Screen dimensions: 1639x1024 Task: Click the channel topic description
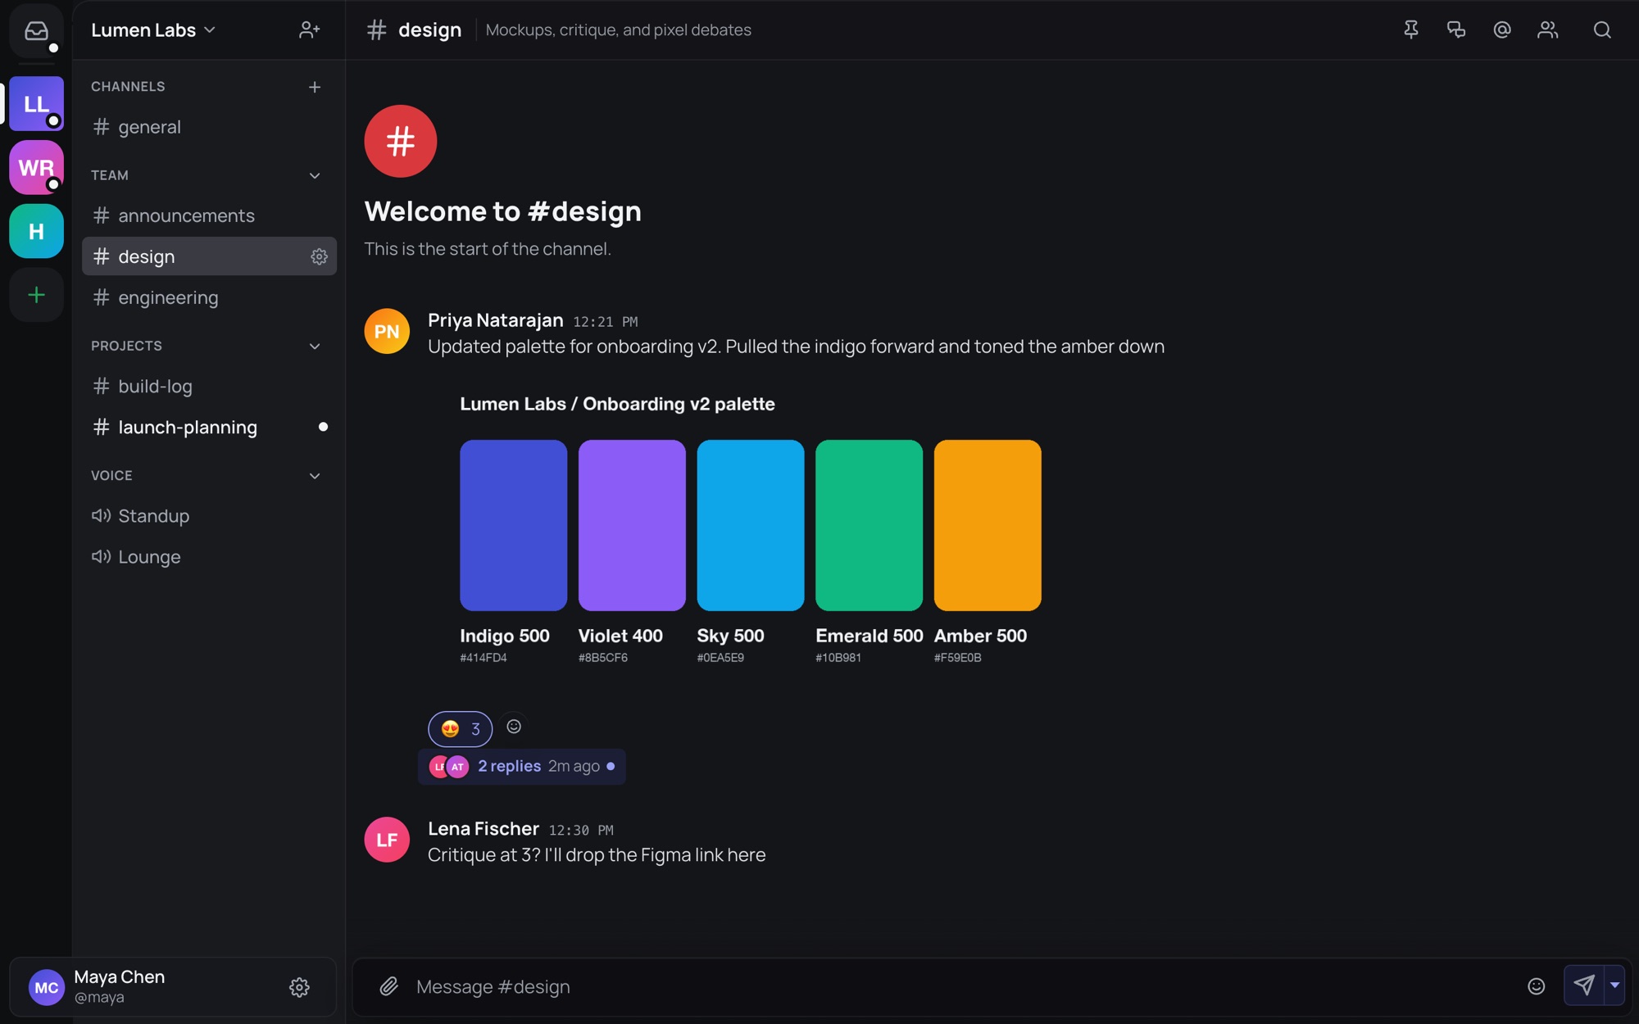click(619, 30)
